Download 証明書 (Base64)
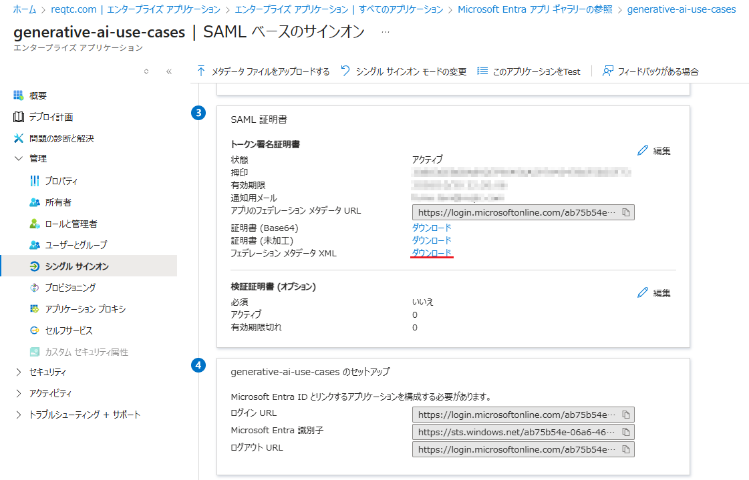749x480 pixels. (x=432, y=228)
